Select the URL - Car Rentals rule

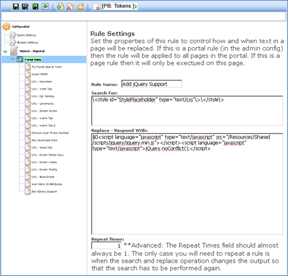[43, 96]
